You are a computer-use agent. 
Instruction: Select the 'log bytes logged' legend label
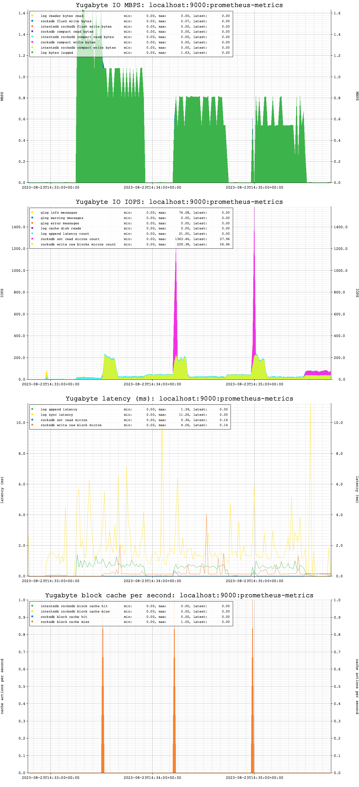pos(57,53)
